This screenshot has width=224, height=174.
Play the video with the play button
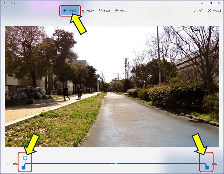(8, 164)
